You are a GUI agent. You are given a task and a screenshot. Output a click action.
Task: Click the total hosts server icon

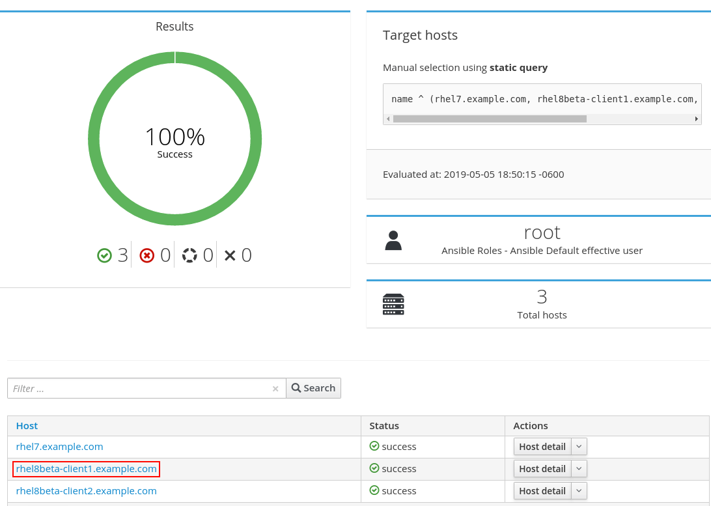(x=393, y=304)
